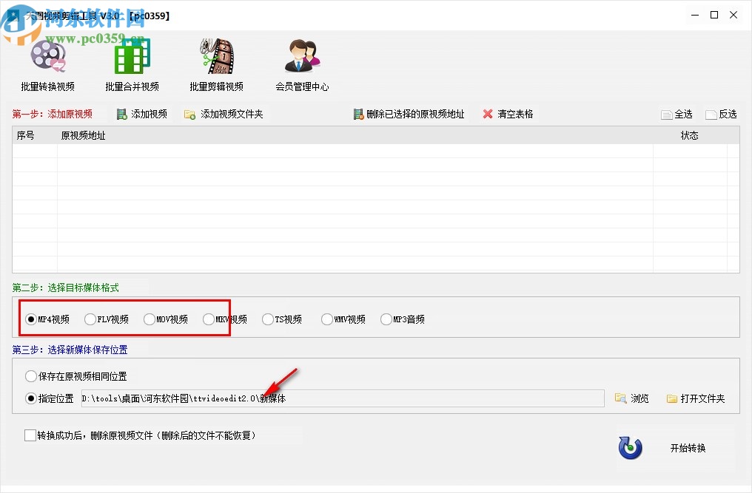The image size is (752, 493).
Task: Click the blue refresh convert icon
Action: click(x=630, y=447)
